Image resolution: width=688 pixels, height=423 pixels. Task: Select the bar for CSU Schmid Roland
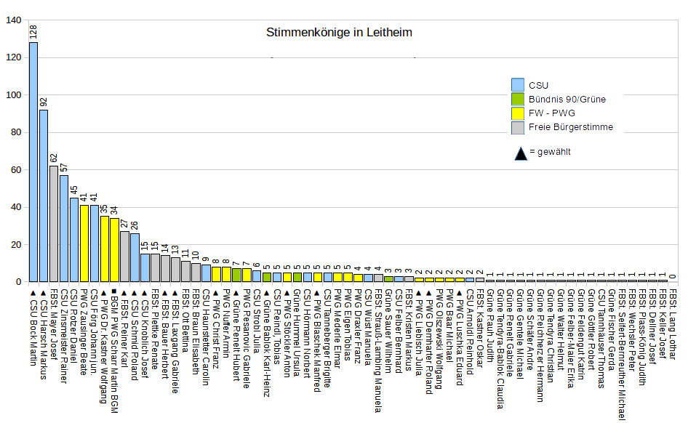tap(135, 258)
